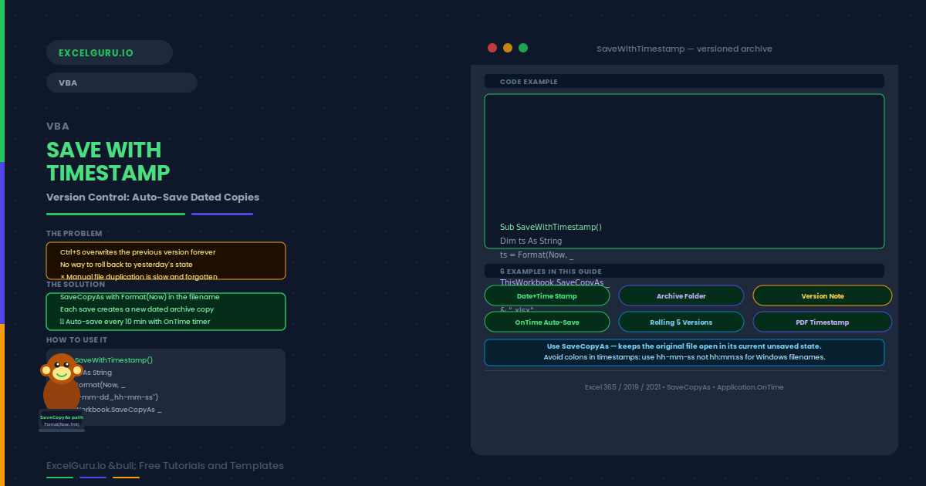926x486 pixels.
Task: Click the subtitle Version Control: Auto-Save Dated Copies
Action: (x=153, y=197)
